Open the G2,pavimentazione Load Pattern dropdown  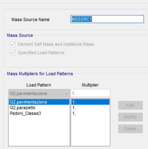tap(39, 93)
